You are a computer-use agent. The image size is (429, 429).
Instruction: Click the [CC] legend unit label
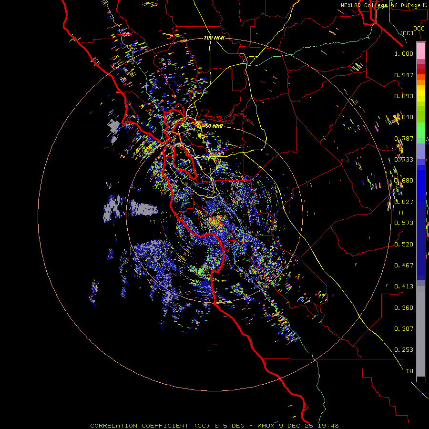(x=407, y=33)
